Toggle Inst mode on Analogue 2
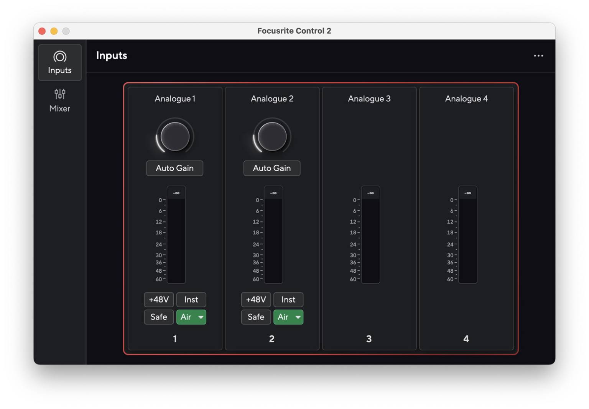This screenshot has height=409, width=589. click(288, 299)
